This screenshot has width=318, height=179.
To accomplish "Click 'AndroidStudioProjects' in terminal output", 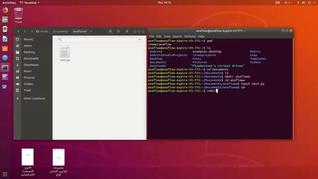I will coord(168,55).
